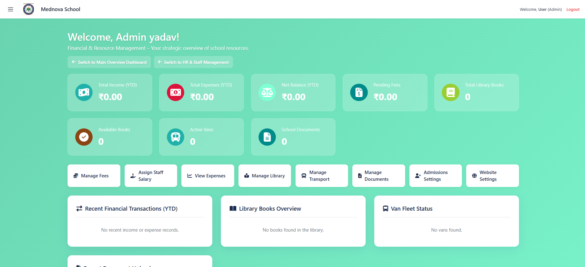Switch to Main Overview Dashboard
Image resolution: width=585 pixels, height=267 pixels.
[x=109, y=62]
